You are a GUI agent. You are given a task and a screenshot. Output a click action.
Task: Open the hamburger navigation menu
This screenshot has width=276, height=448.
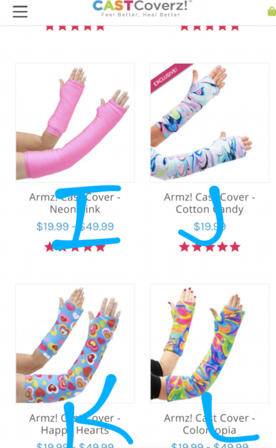tap(20, 12)
